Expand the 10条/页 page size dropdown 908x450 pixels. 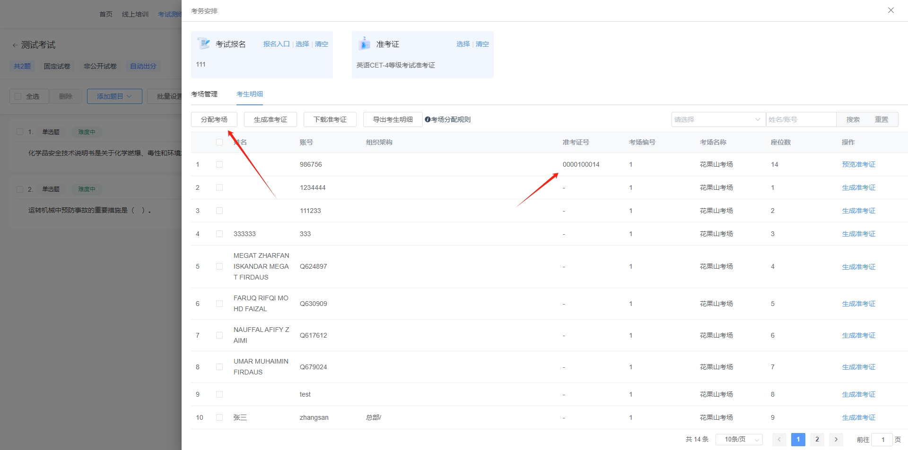point(739,439)
